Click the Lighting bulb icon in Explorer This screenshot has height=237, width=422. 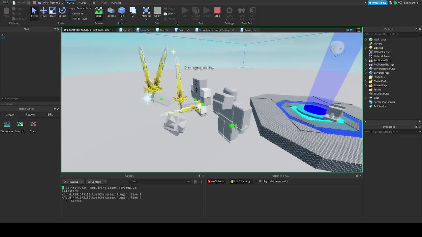pos(371,48)
